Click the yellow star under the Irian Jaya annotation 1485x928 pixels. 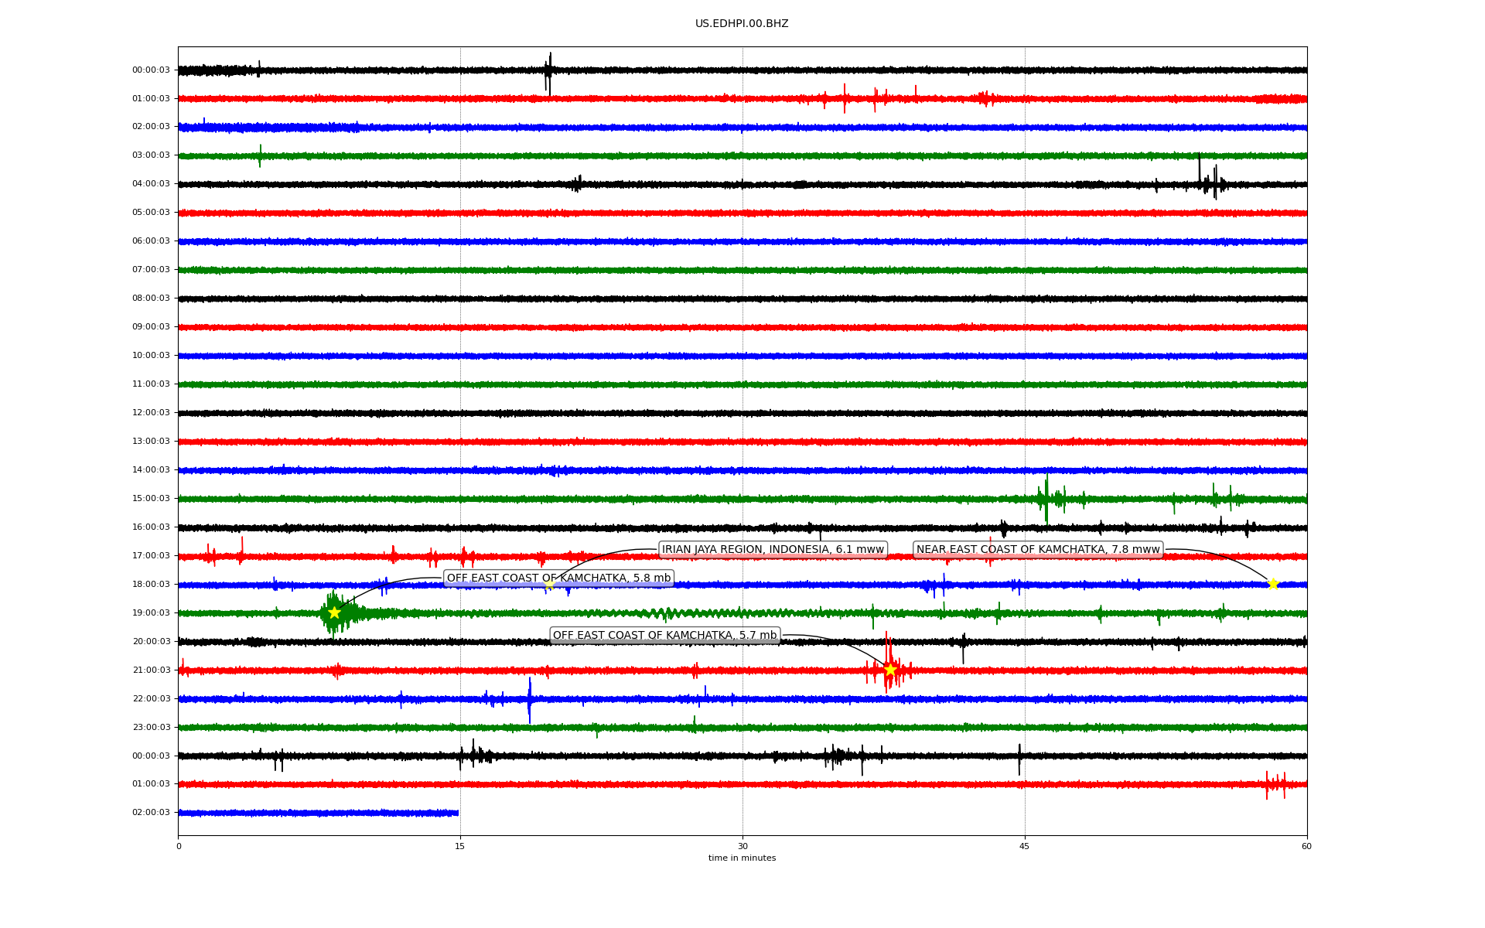549,585
